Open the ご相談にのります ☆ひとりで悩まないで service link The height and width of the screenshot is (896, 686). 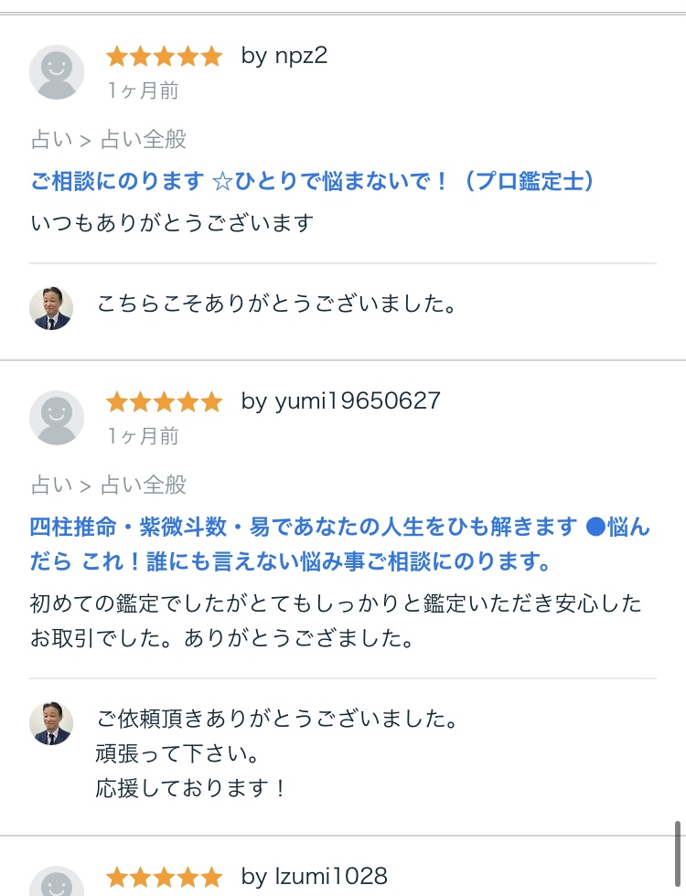(313, 181)
